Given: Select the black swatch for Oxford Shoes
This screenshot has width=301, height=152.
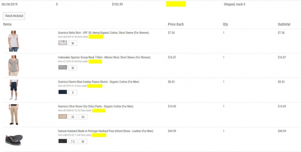Looking at the screenshot, I should coord(63,141).
